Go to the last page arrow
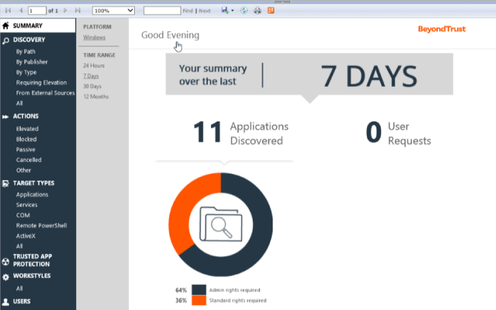The image size is (496, 310). [x=78, y=11]
